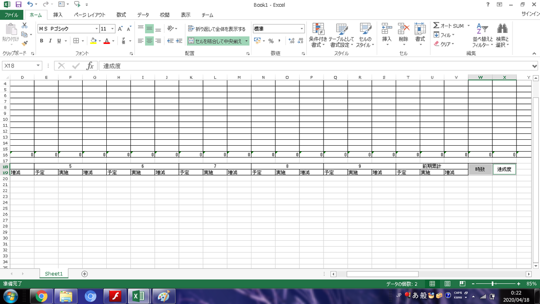Expand the font name dropdown MS Pゴシック

pos(96,29)
